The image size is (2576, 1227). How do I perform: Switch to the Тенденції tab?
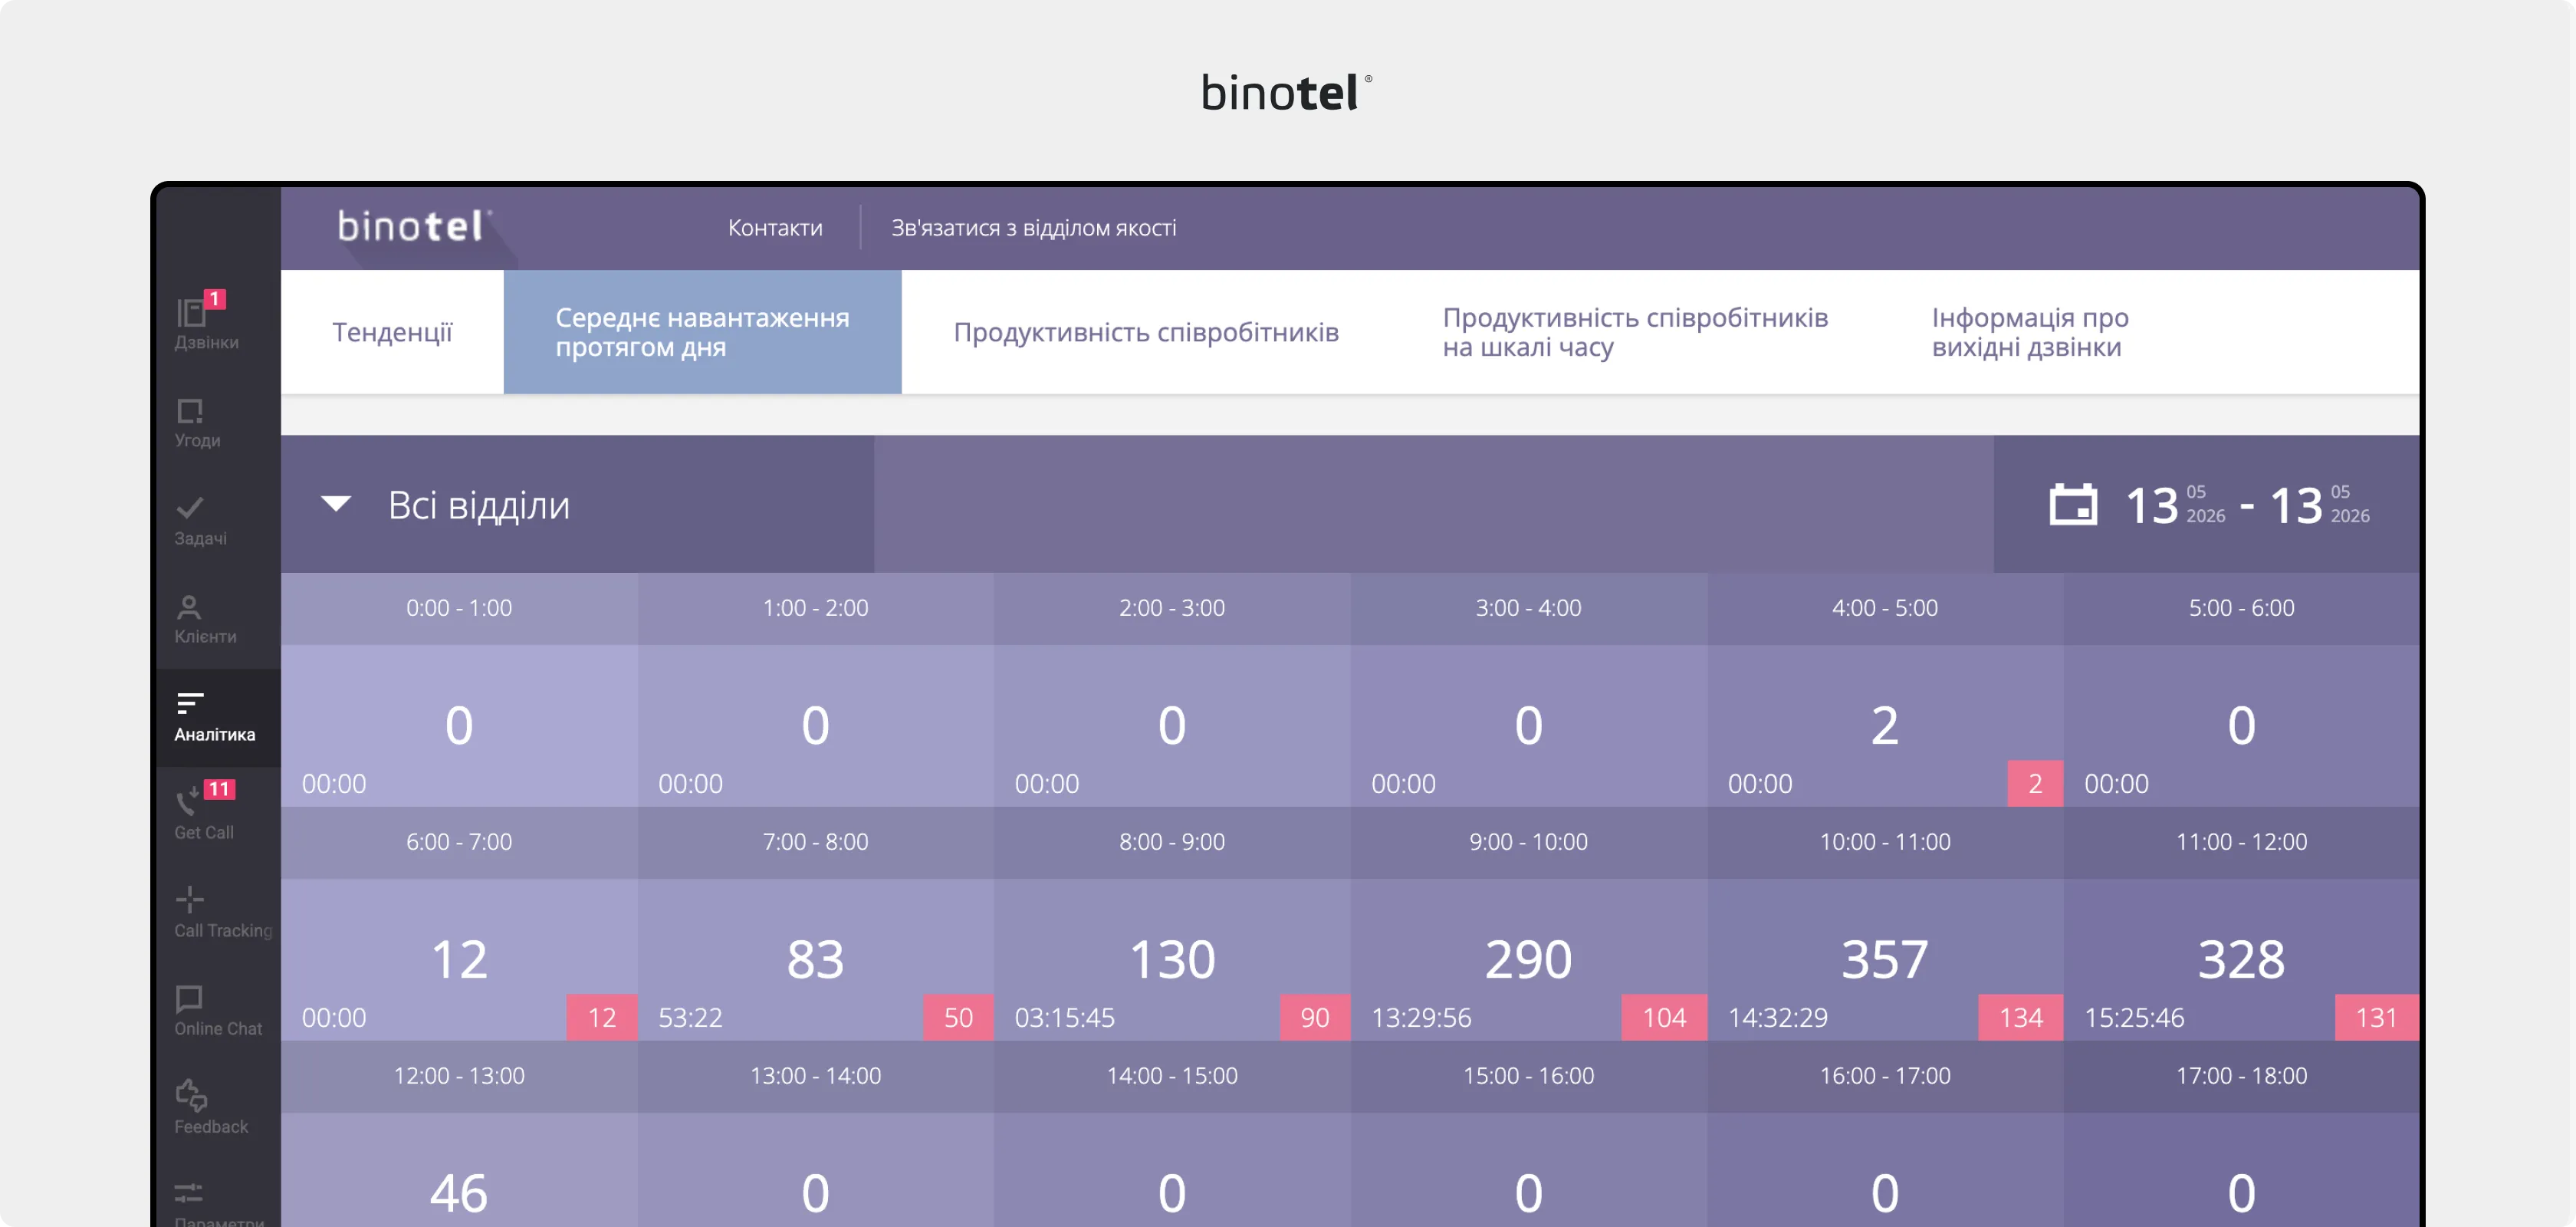point(392,332)
